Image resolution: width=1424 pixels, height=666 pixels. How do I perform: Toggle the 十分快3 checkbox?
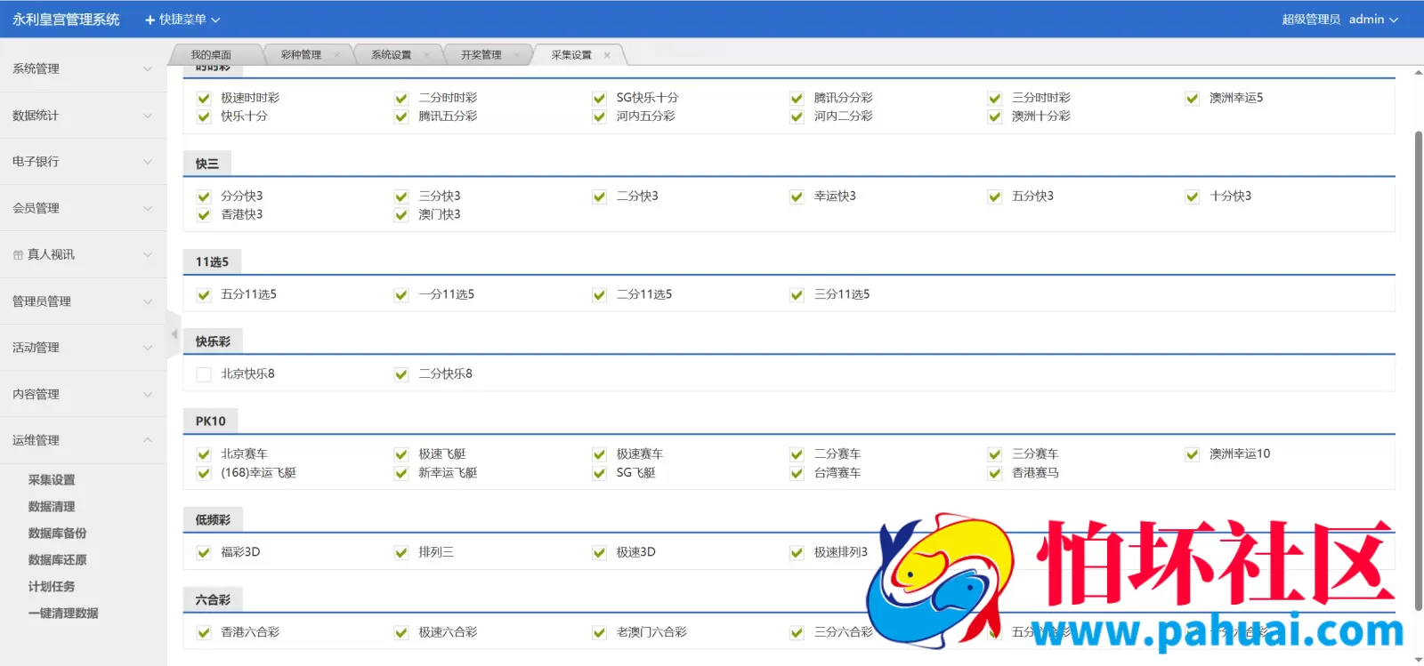(x=1192, y=197)
